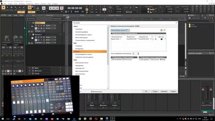
Task: Open the color dropdown arrow in controller row
Action: click(x=165, y=39)
